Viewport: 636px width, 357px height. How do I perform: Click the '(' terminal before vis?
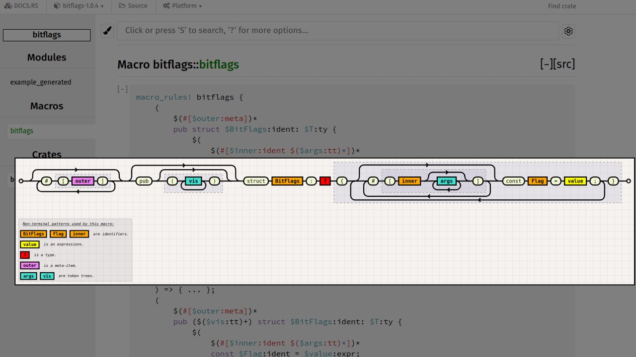172,181
